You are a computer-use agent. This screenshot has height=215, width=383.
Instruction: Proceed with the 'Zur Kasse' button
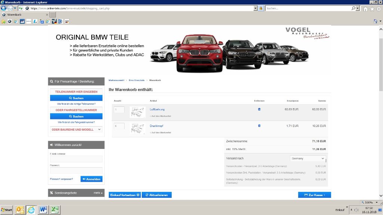(x=314, y=195)
